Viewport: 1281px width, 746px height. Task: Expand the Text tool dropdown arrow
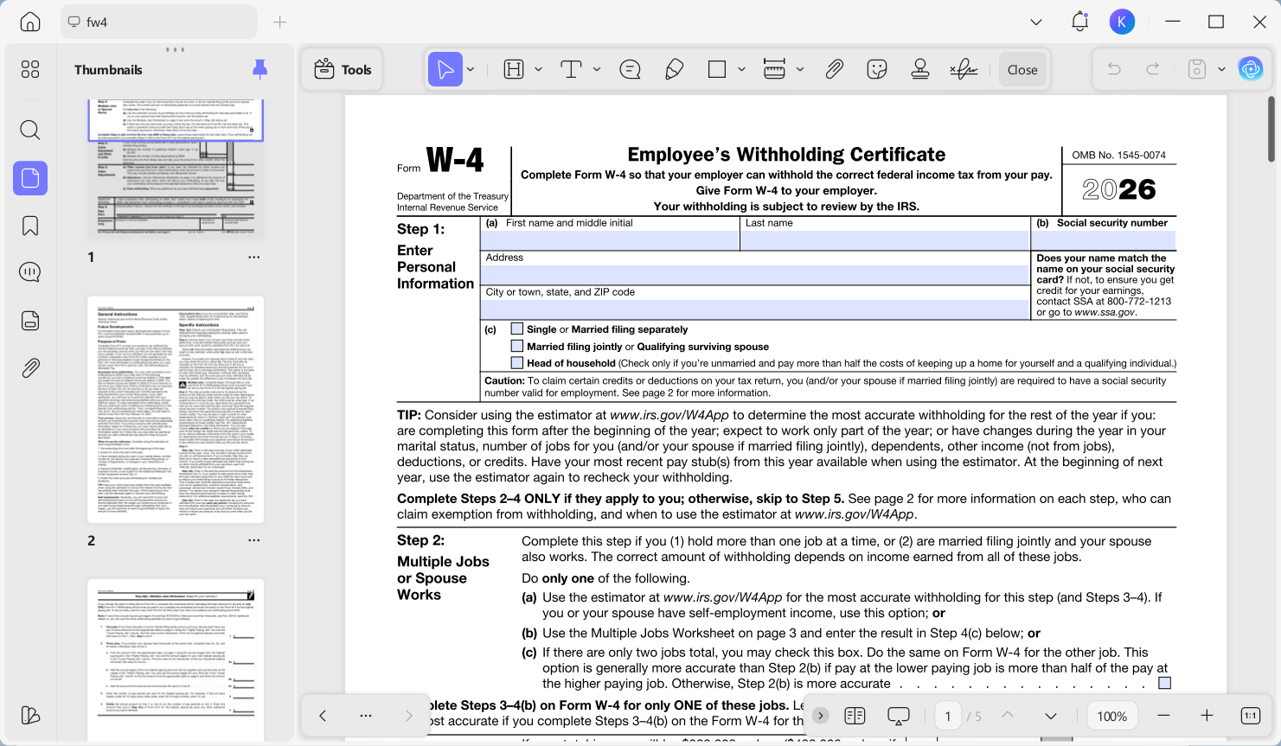click(597, 69)
